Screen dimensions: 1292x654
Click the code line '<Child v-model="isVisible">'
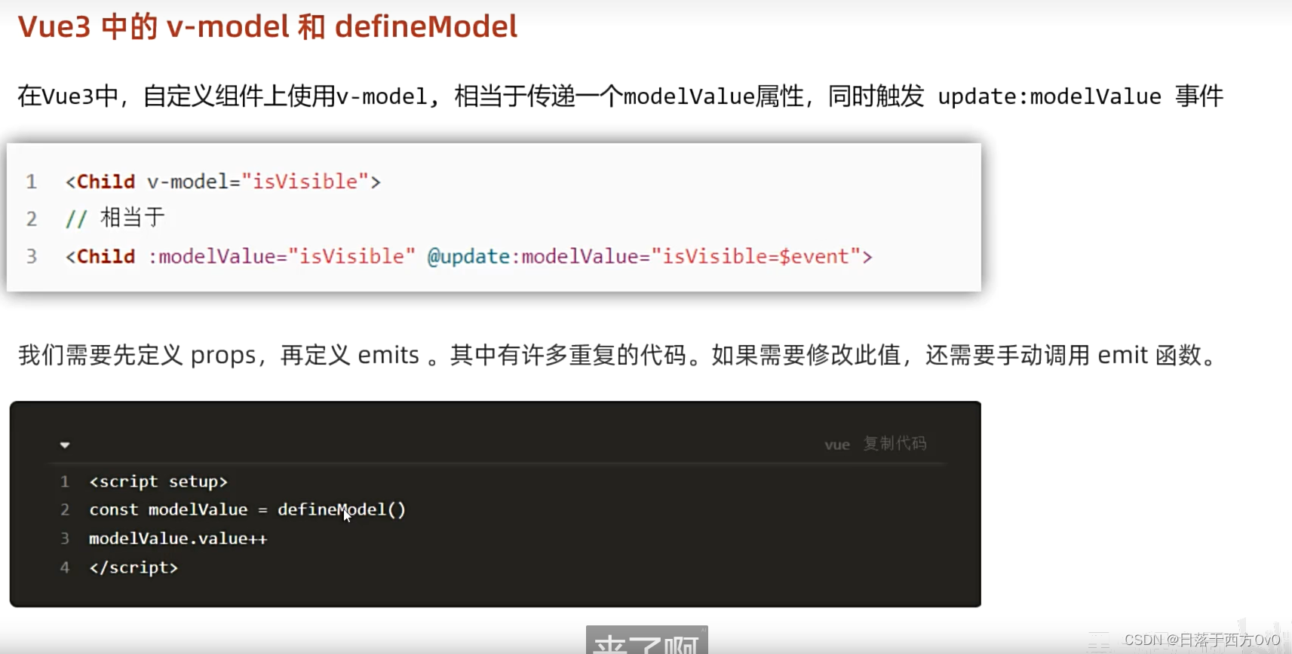pos(223,182)
